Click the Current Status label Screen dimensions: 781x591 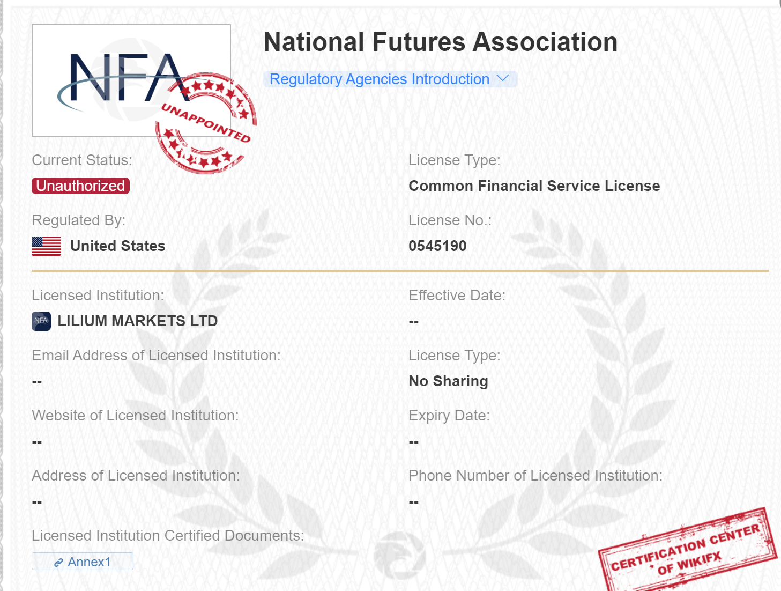[82, 160]
